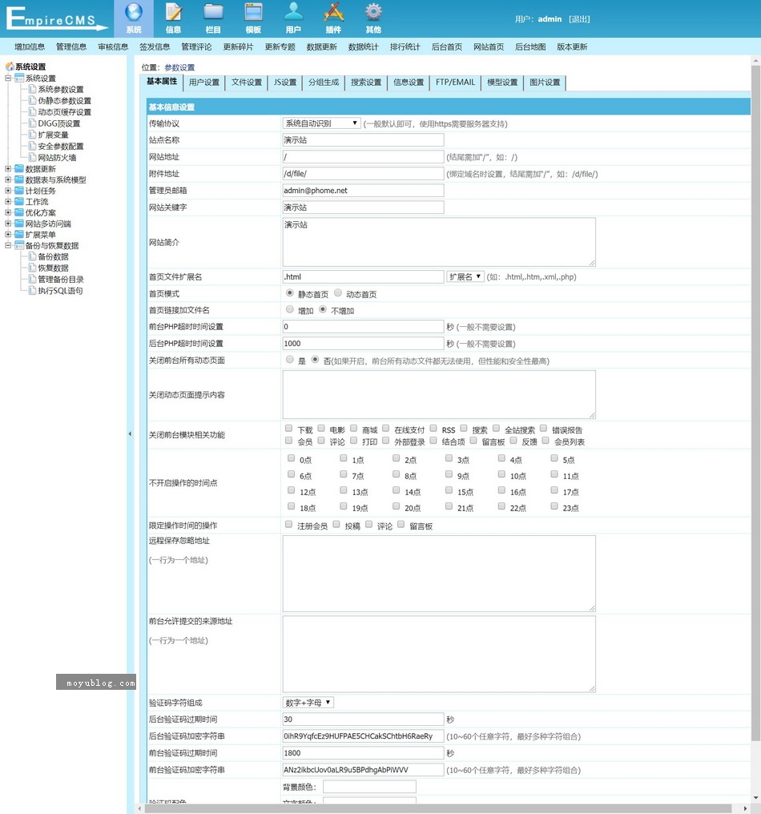Click page icon beside 网站防火墙
Image resolution: width=761 pixels, height=814 pixels.
tap(32, 157)
